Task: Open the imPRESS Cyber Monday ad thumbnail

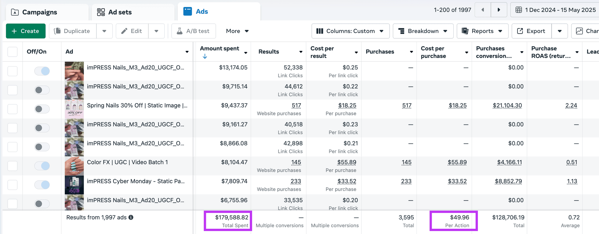Action: pyautogui.click(x=74, y=185)
